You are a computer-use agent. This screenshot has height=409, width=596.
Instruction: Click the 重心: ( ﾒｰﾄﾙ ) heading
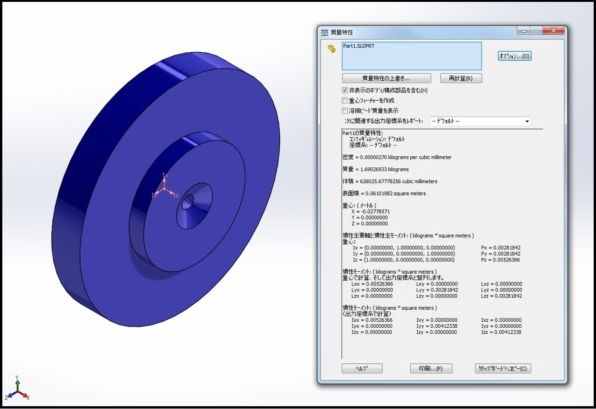359,206
